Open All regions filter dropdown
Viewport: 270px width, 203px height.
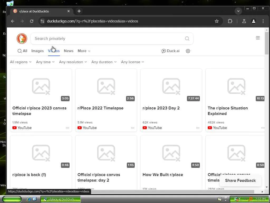tap(21, 62)
